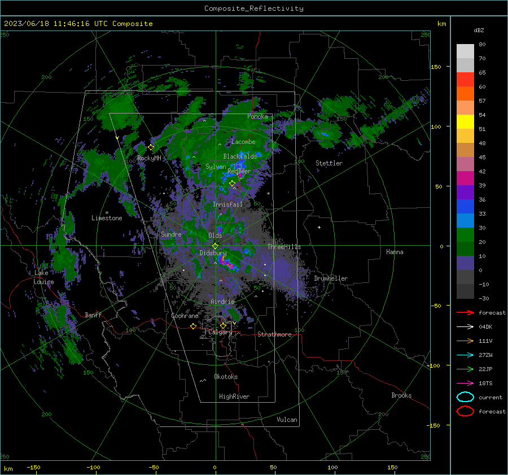The image size is (508, 475).
Task: Click the magenta 18TS arrow icon
Action: click(x=465, y=384)
